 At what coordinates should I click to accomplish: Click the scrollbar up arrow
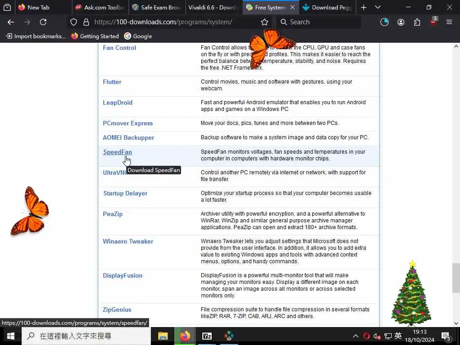(x=456, y=46)
